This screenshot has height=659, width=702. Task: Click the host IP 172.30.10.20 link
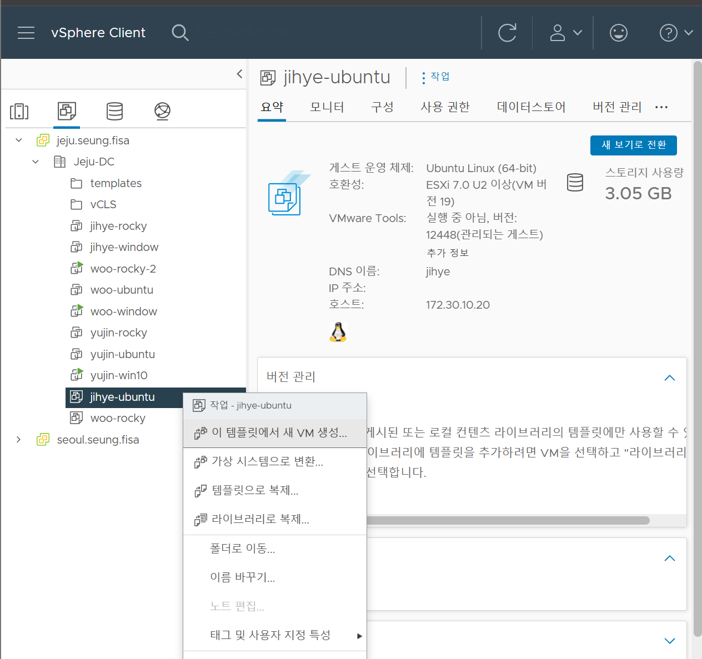(458, 305)
